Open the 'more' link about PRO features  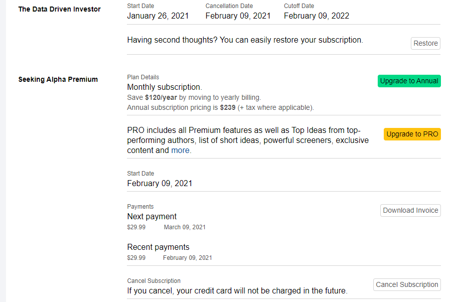coord(180,150)
